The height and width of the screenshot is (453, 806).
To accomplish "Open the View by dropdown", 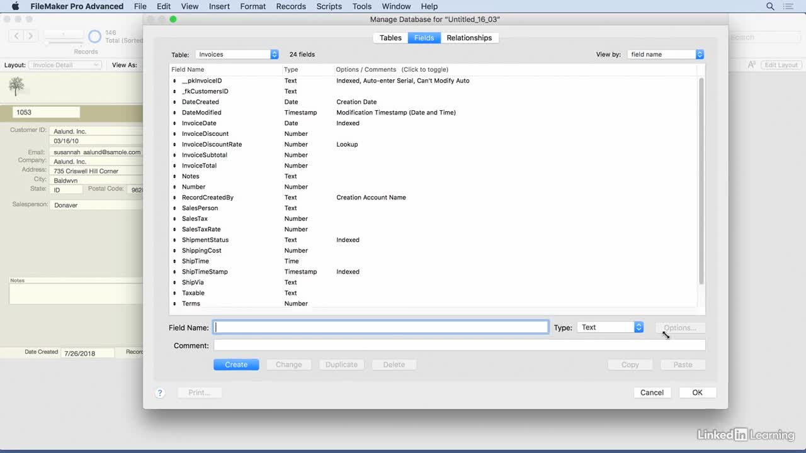I will pos(665,55).
